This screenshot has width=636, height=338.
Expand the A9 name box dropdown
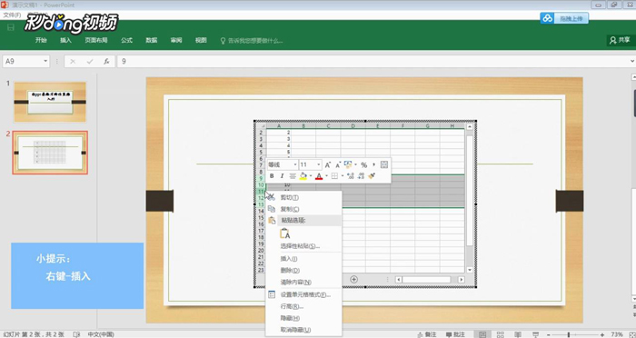45,61
